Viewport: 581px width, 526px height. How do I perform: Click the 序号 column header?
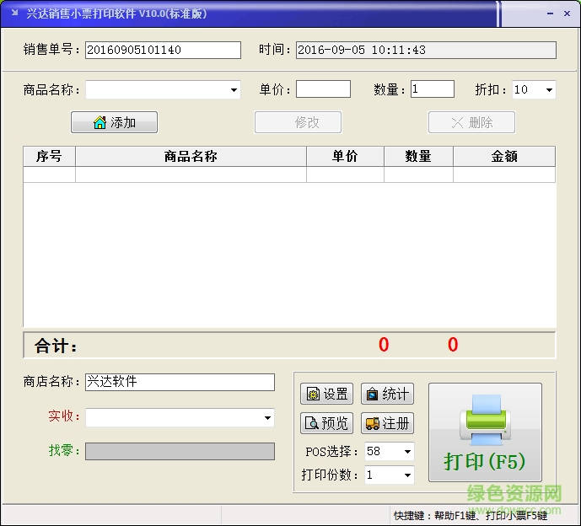tap(49, 156)
